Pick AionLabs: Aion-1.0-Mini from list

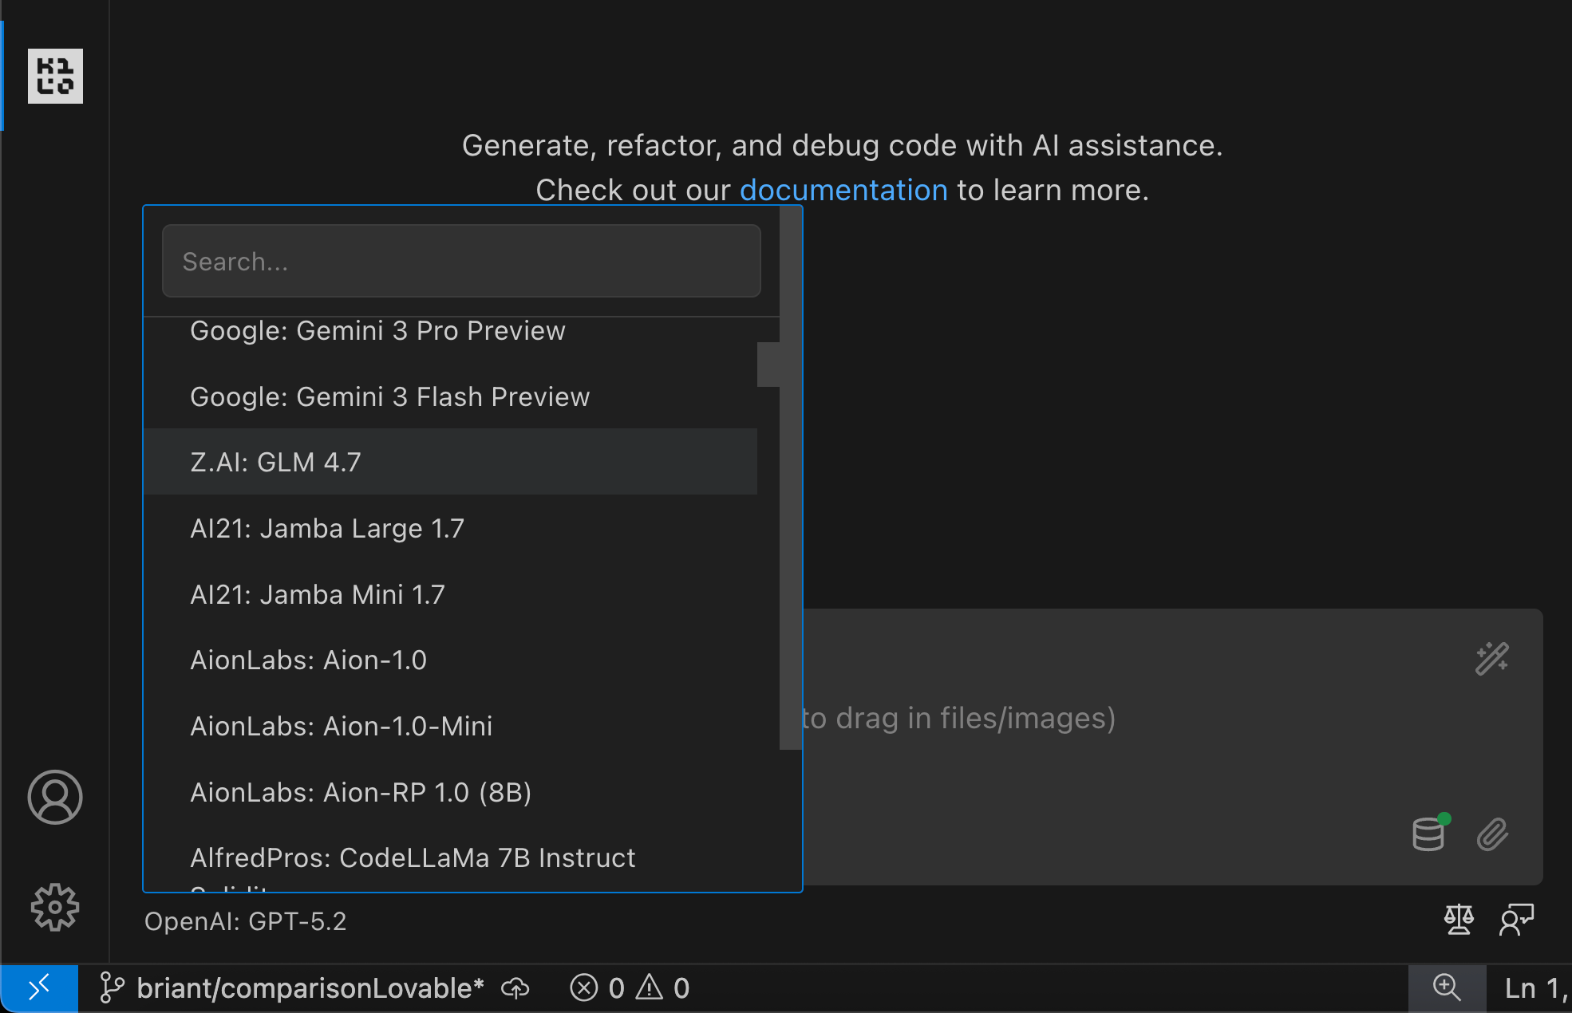click(x=341, y=726)
